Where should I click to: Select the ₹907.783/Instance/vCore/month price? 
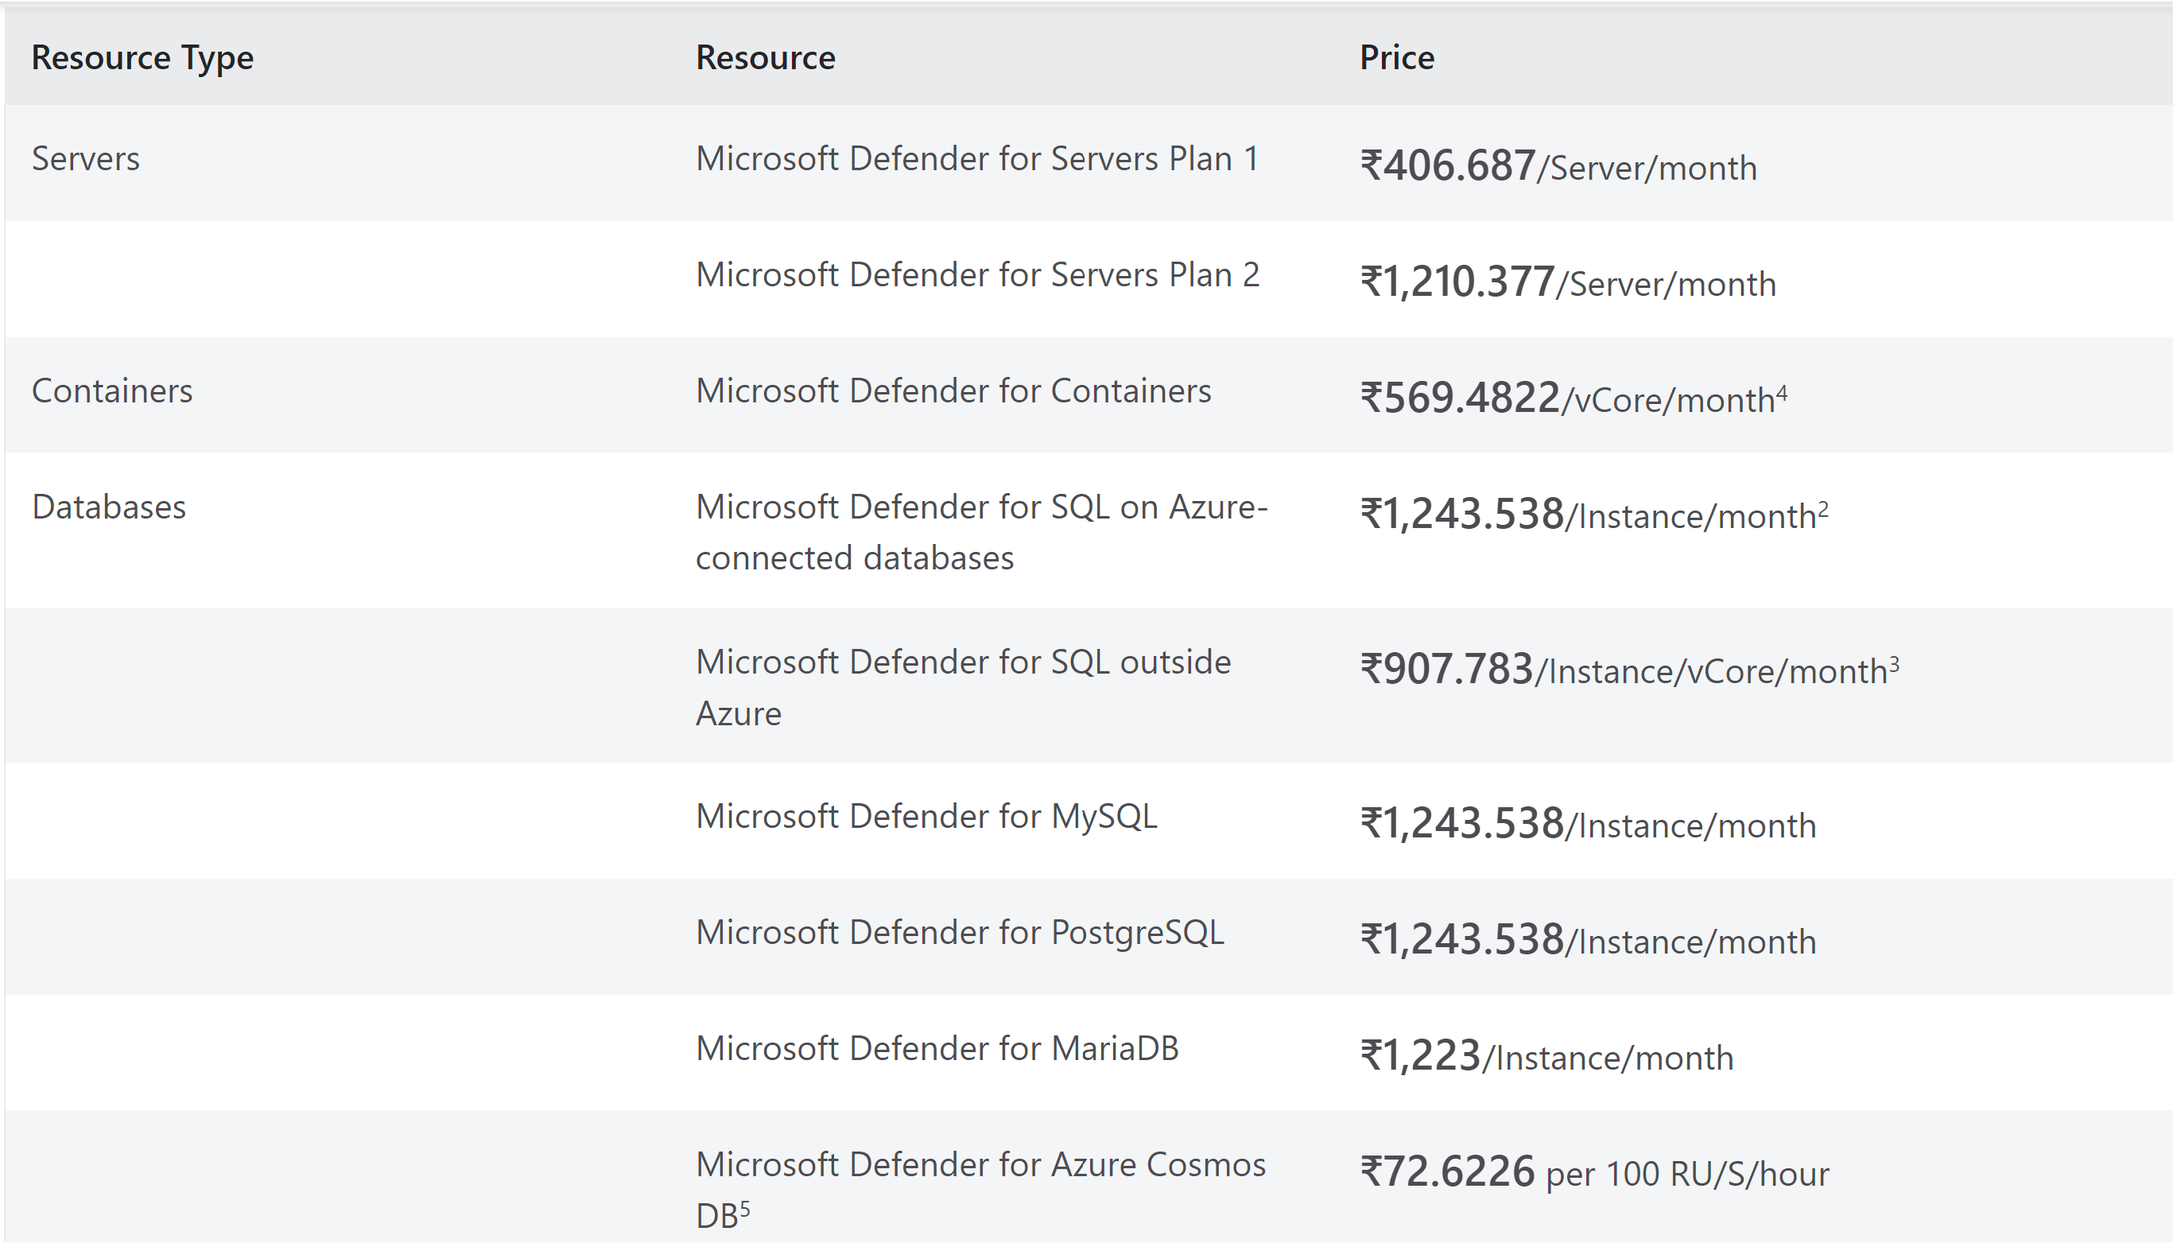[x=1629, y=670]
